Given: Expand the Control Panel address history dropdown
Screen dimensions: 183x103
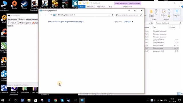Looking at the screenshot, I should coord(110,15).
